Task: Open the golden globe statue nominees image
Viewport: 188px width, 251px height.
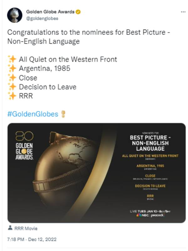Action: point(97,173)
